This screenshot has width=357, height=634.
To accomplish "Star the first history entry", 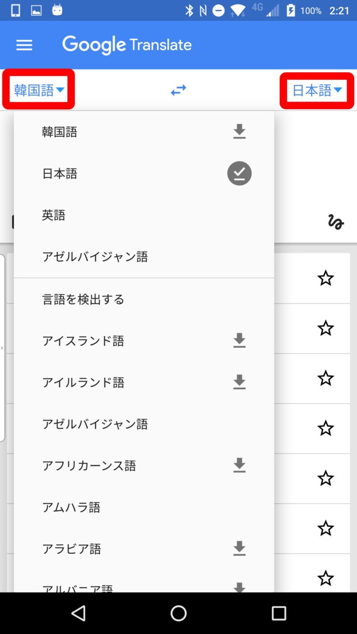I will pyautogui.click(x=325, y=278).
